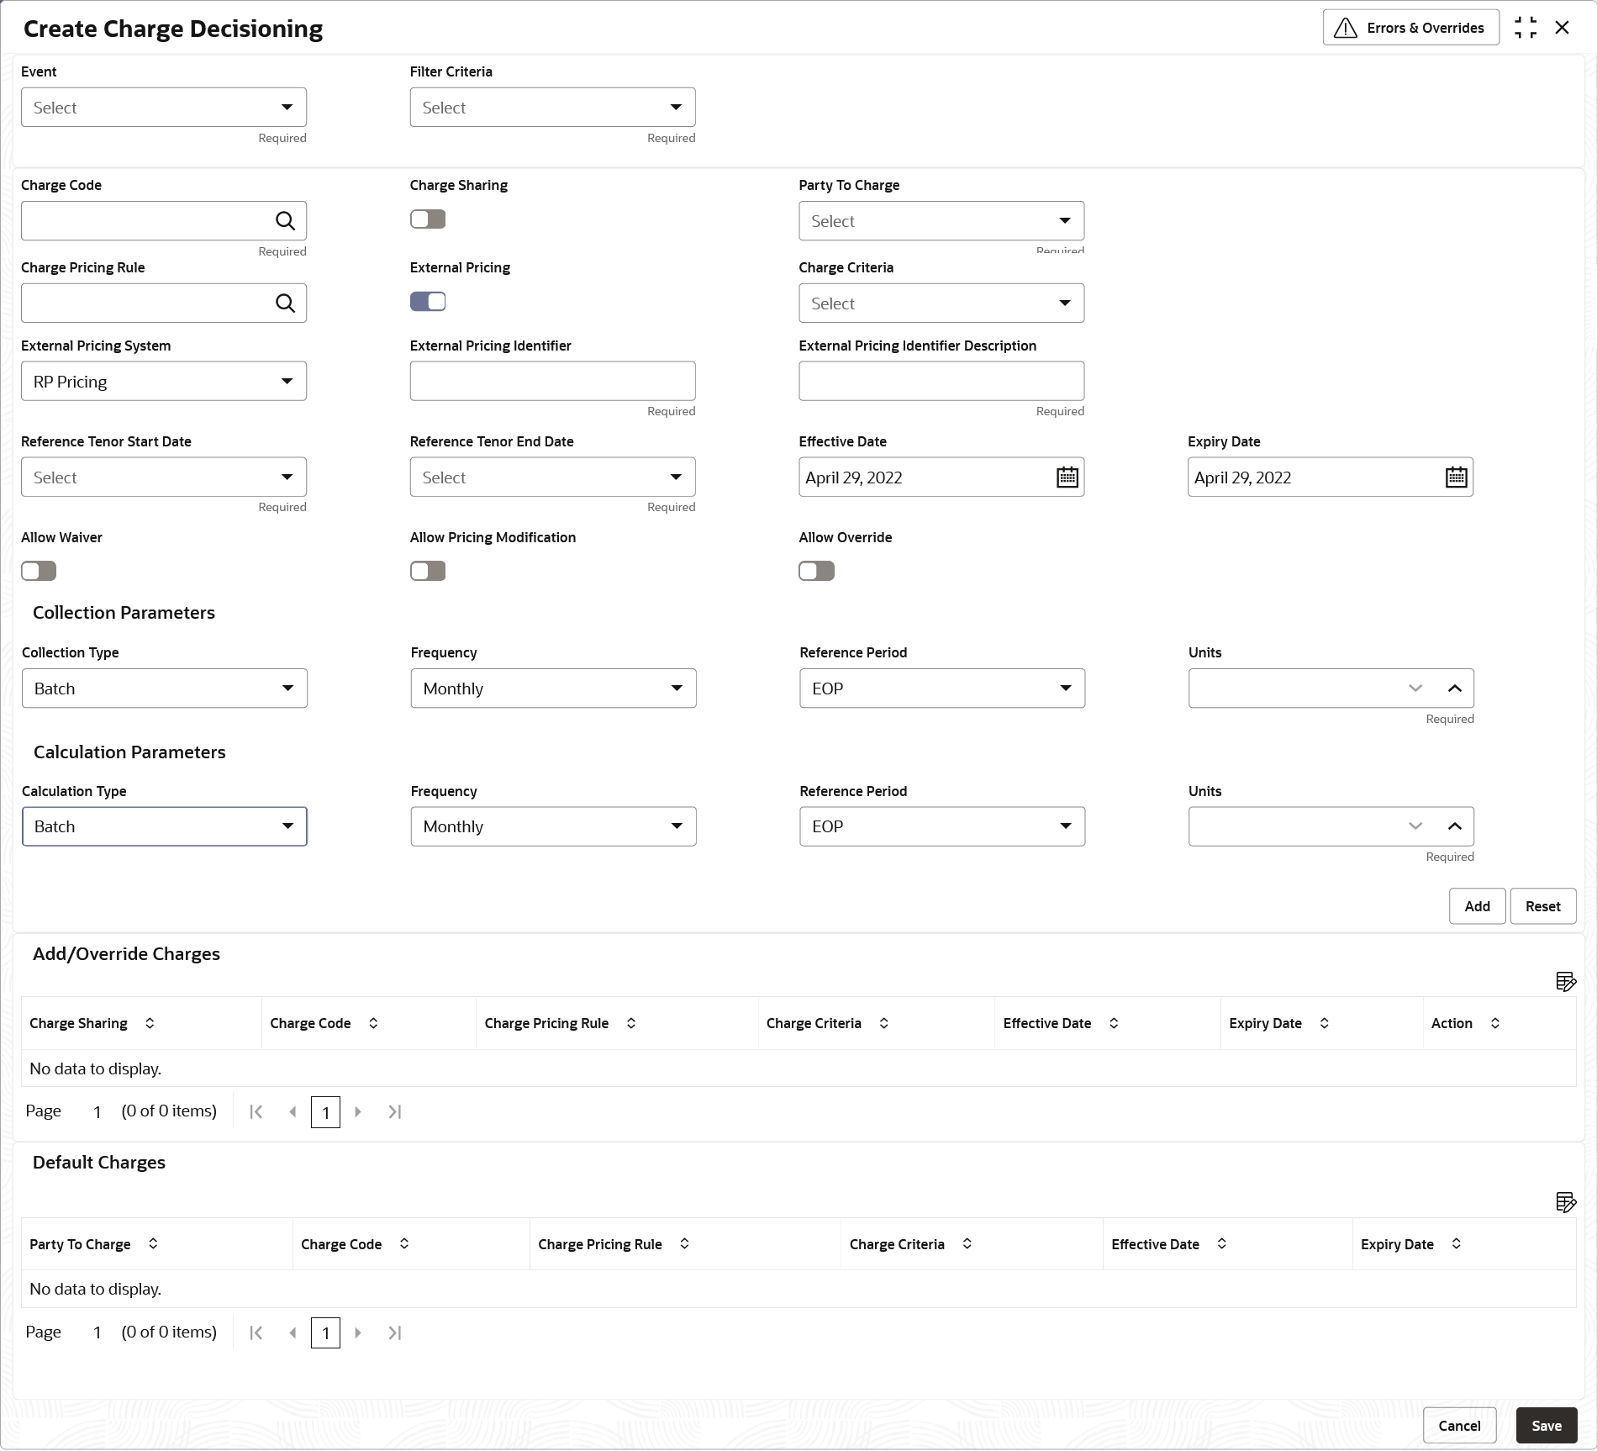Open the Collection Type dropdown
The width and height of the screenshot is (1597, 1451).
[x=165, y=689]
